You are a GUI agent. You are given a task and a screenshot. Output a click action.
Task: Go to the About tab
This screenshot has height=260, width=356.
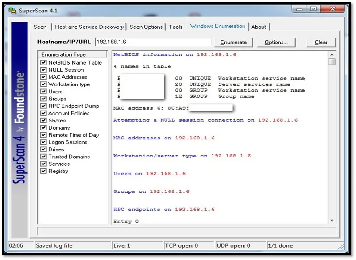259,27
